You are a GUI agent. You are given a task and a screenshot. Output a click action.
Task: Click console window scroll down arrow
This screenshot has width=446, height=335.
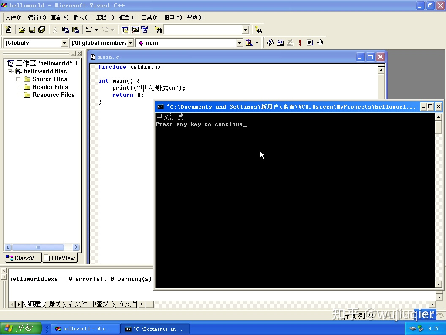point(438,284)
